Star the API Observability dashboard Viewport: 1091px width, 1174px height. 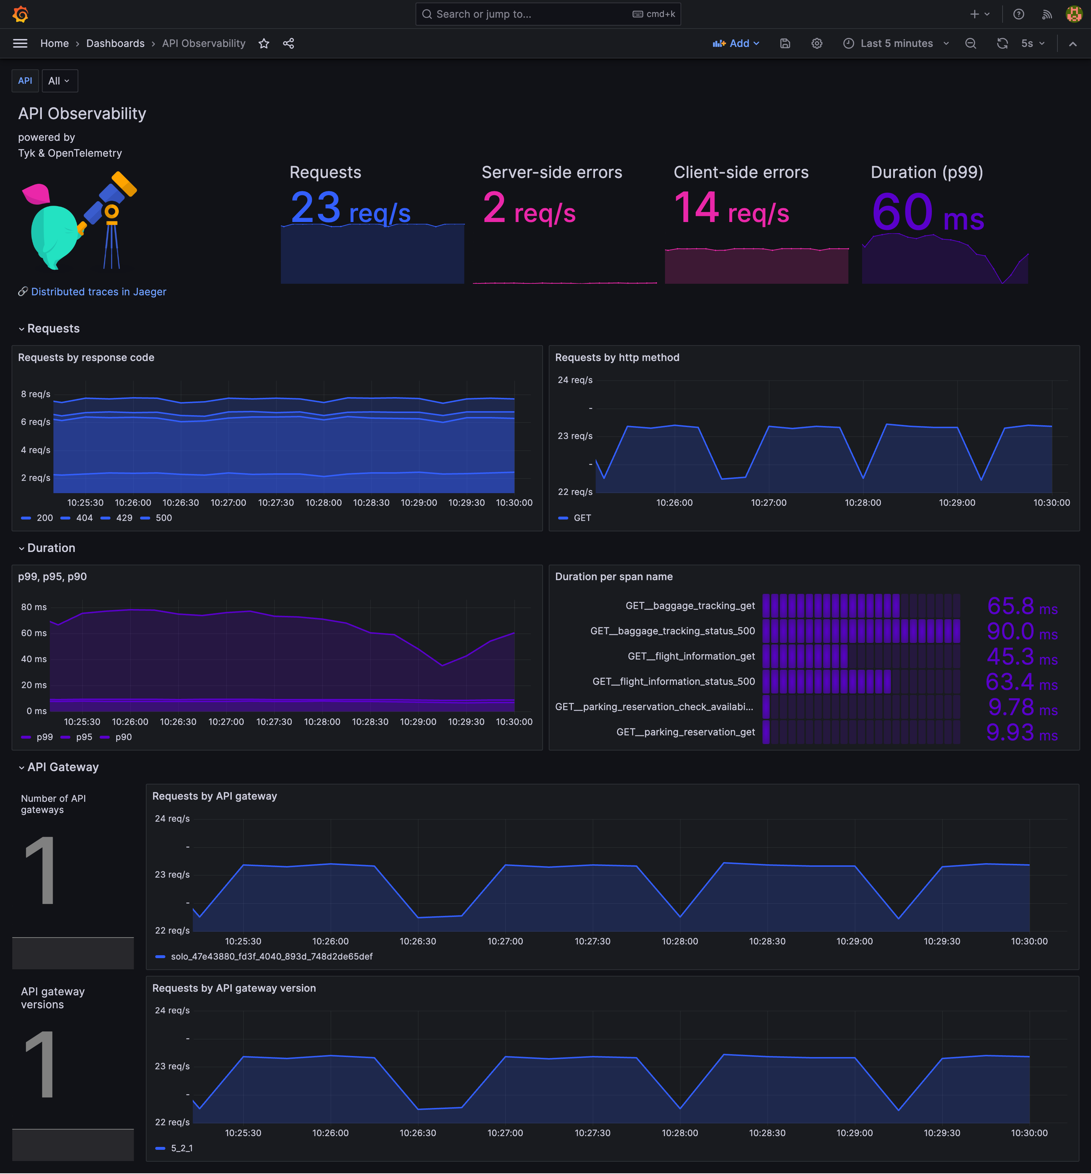click(264, 44)
